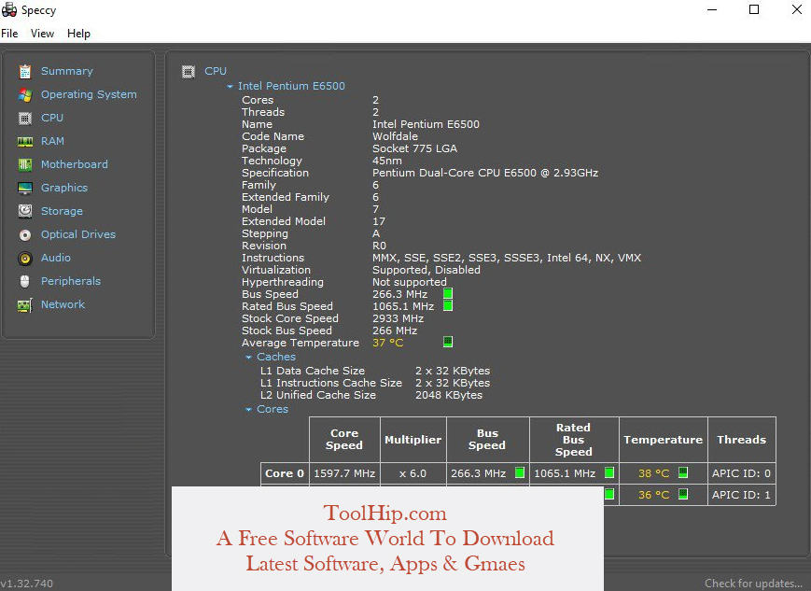The image size is (811, 591).
Task: View the Peripherals section
Action: [x=71, y=281]
